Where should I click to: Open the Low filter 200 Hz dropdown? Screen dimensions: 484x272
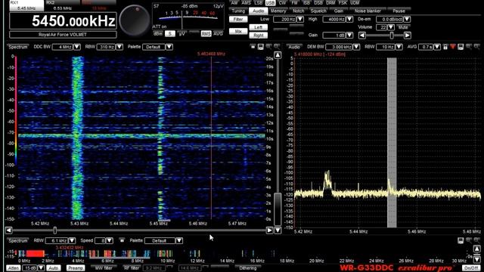(300, 19)
